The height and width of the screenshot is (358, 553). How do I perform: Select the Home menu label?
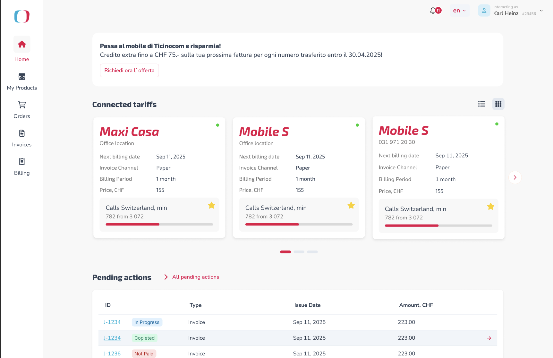pos(22,59)
